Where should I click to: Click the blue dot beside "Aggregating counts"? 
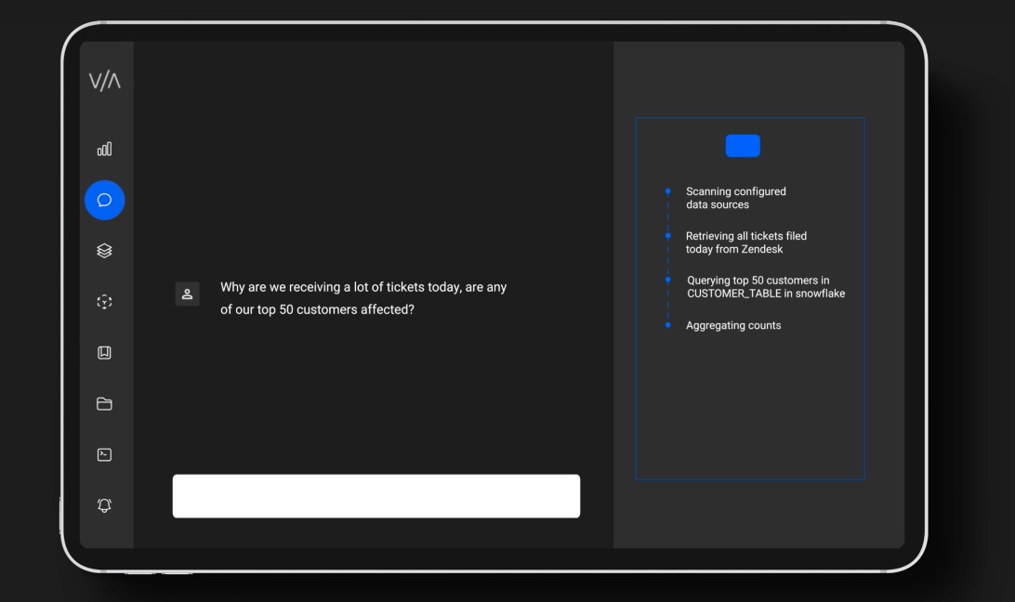tap(667, 325)
